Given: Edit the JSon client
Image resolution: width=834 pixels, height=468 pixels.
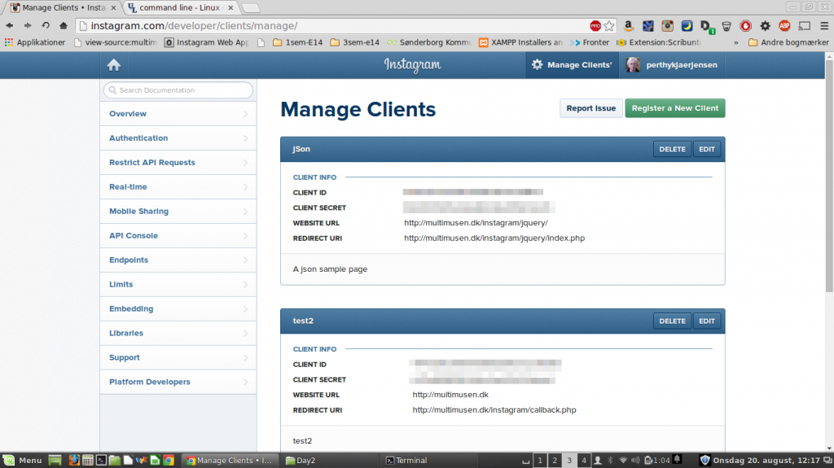Looking at the screenshot, I should [x=707, y=150].
